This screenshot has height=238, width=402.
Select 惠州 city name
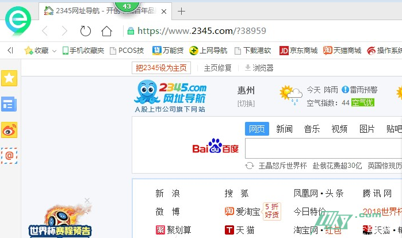[x=246, y=90]
